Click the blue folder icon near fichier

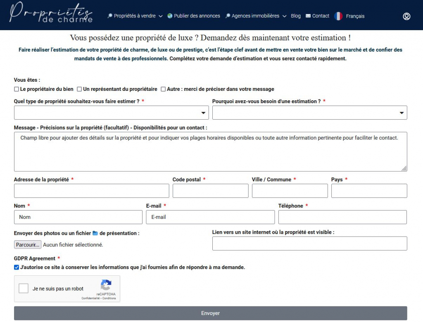[95, 233]
